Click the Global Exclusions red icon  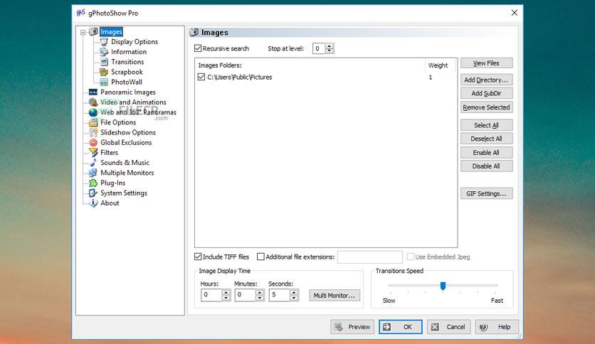[x=93, y=142]
